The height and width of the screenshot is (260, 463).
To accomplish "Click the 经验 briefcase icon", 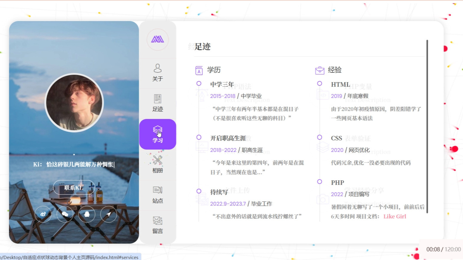I will [320, 70].
